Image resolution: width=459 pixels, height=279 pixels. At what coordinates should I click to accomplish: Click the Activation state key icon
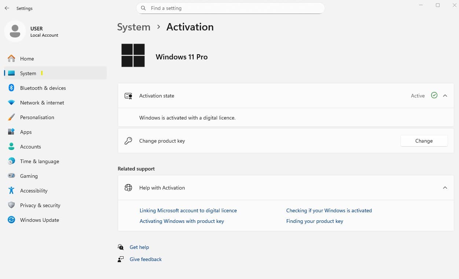tap(128, 96)
